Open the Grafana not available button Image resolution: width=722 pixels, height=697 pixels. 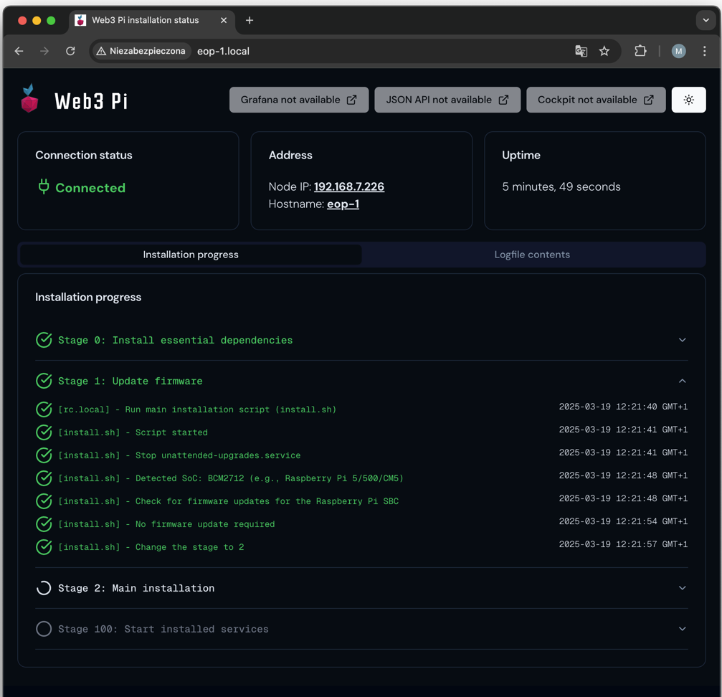coord(299,100)
